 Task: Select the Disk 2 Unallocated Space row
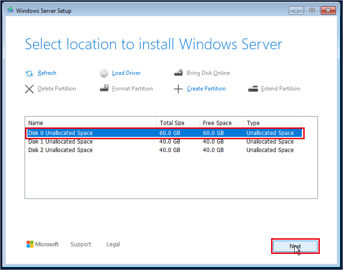click(x=164, y=150)
